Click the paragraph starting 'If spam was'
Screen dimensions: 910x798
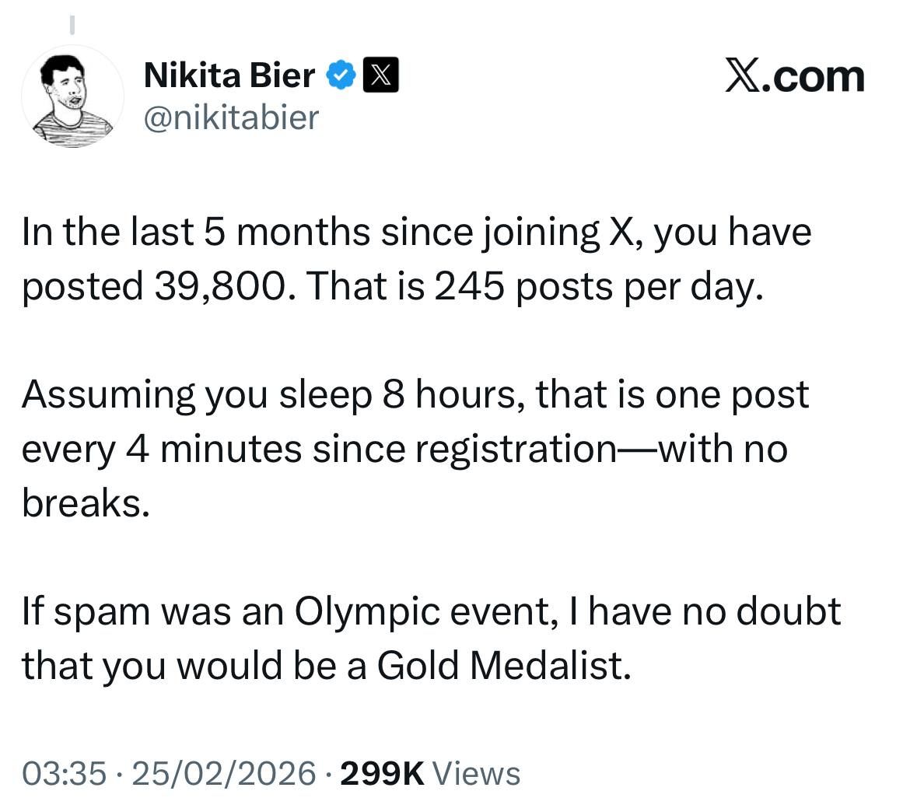(431, 638)
